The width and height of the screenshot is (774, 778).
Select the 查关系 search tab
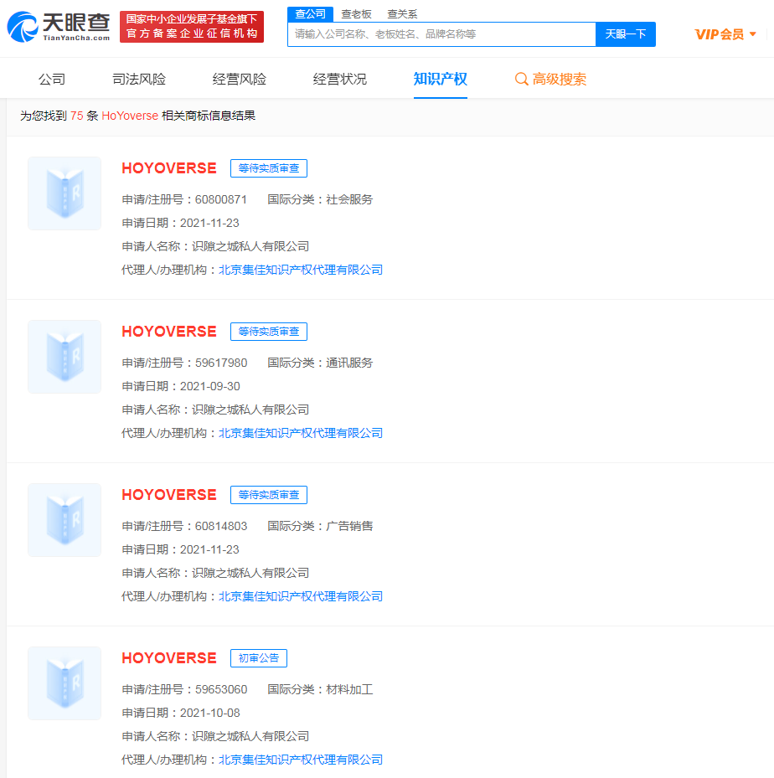click(402, 14)
